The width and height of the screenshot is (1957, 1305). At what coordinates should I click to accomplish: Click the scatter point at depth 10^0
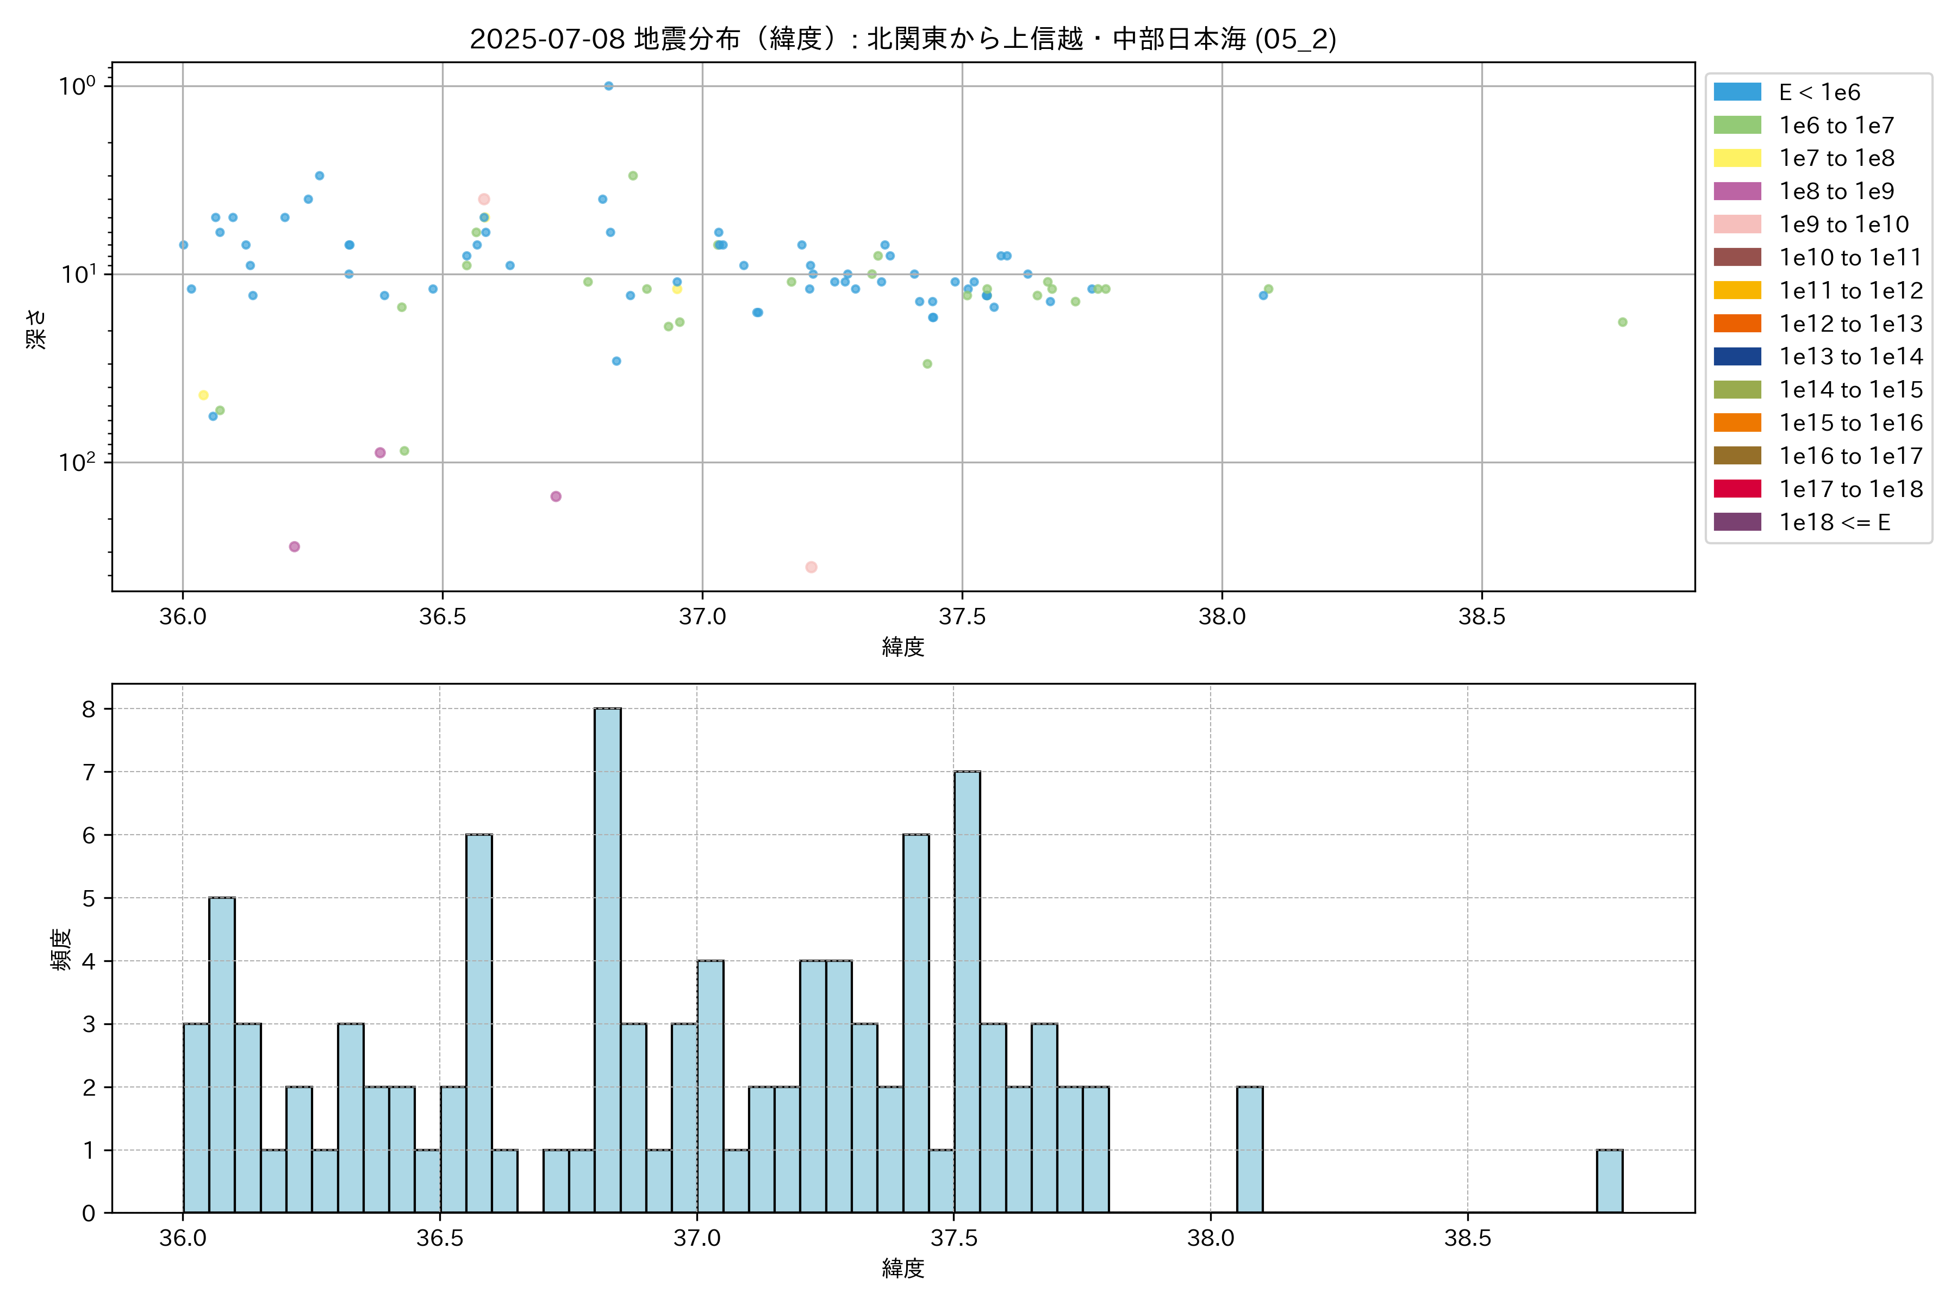[x=608, y=86]
